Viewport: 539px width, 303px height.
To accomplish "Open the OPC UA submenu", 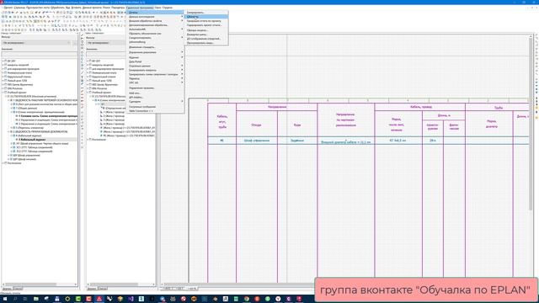I will (x=155, y=82).
